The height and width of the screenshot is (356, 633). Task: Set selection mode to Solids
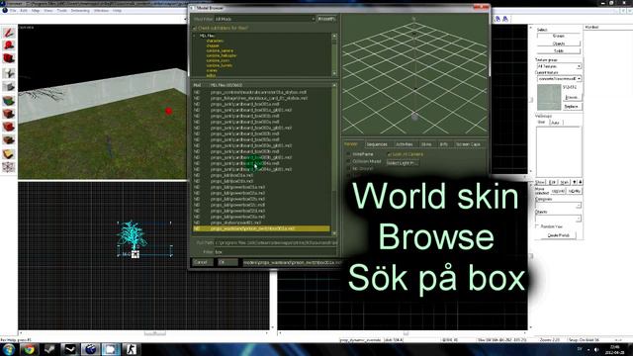pos(559,51)
